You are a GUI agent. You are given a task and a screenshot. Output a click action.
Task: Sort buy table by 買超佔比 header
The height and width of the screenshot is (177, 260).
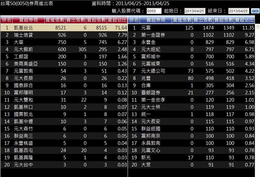117,20
